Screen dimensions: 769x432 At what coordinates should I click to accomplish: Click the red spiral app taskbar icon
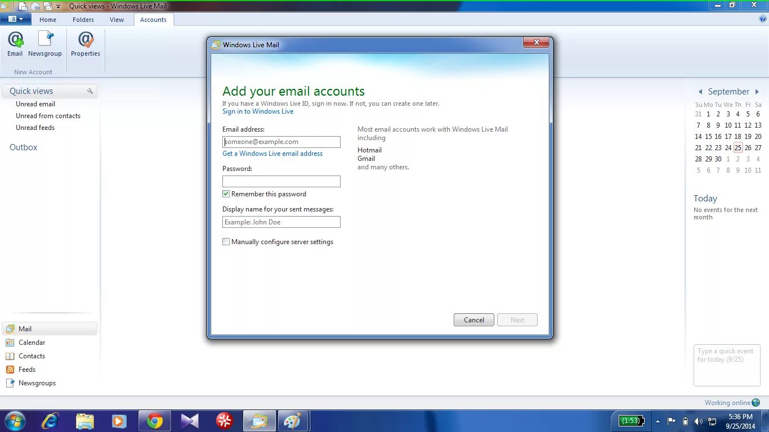pos(225,421)
